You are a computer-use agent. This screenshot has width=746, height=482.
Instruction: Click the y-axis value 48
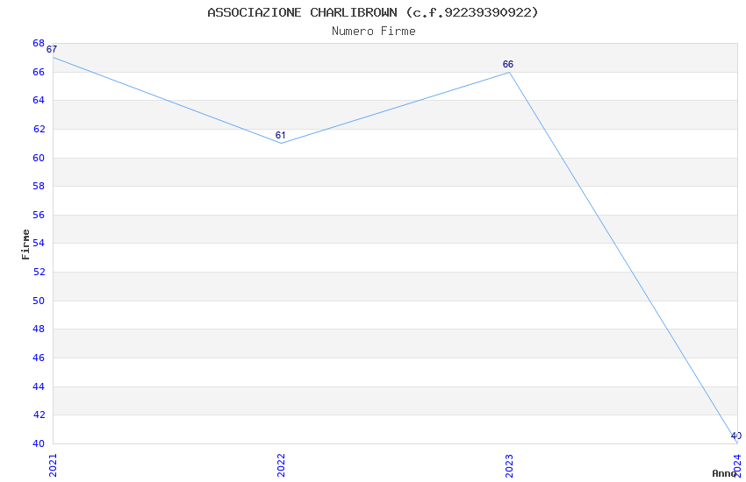coord(39,330)
